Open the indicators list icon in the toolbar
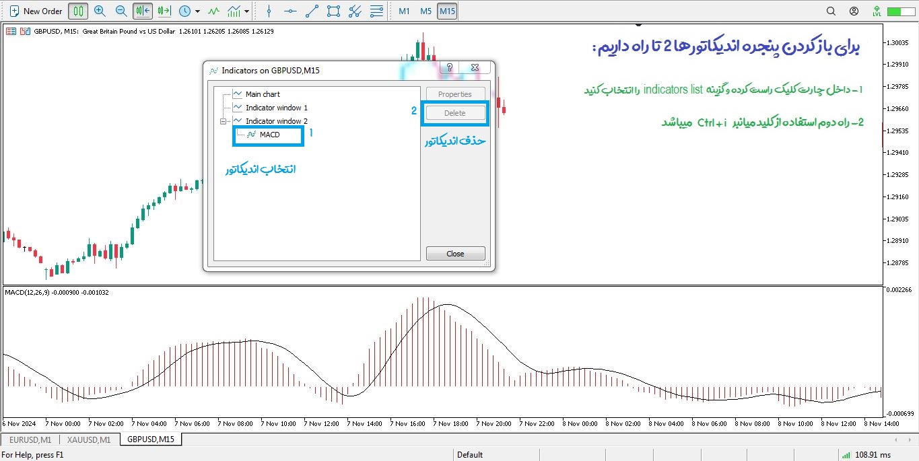 pos(213,11)
